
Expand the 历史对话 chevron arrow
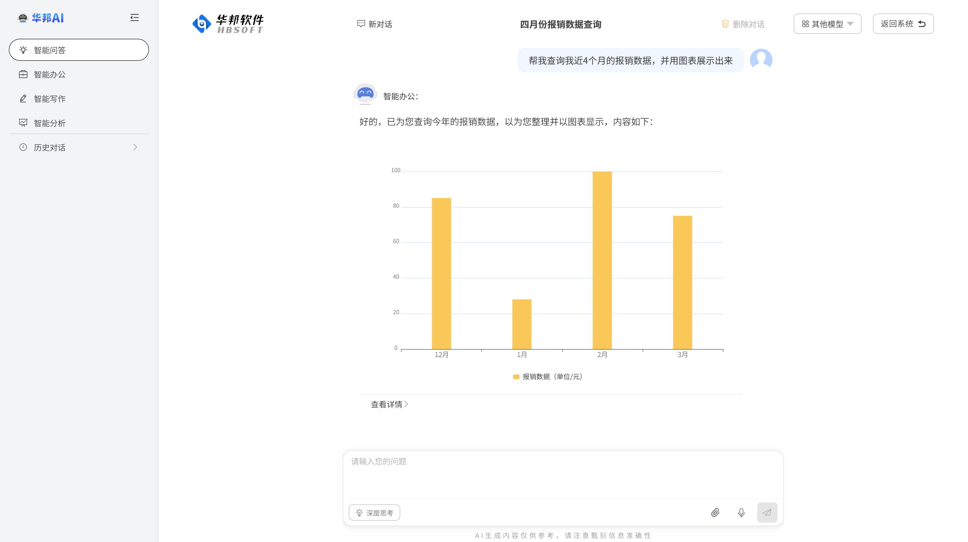(x=135, y=147)
